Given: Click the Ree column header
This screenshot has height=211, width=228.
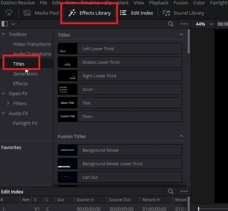Looking at the screenshot, I should pos(26,200).
